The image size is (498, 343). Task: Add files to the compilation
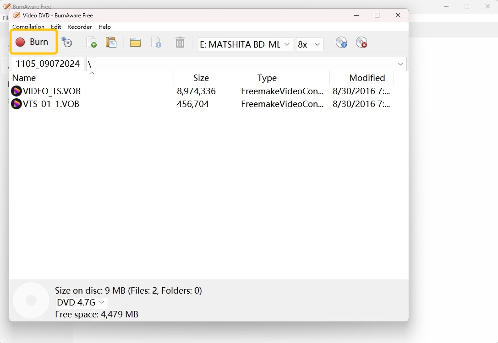(91, 42)
